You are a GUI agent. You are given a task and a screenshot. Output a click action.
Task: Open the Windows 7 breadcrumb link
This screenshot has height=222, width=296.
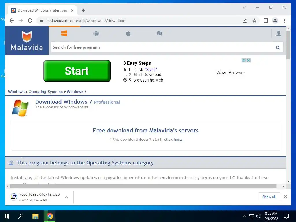(76, 92)
